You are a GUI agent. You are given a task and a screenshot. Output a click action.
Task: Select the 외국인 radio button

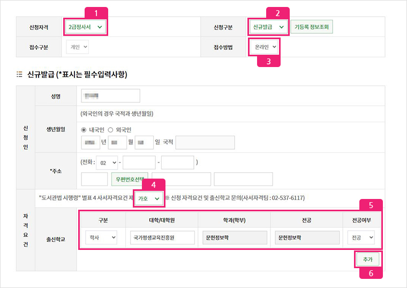point(110,130)
